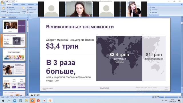
Task: Click the large $3,4 трлн text
Action: (62, 46)
